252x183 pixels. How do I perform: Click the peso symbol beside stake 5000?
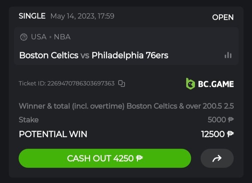click(231, 120)
